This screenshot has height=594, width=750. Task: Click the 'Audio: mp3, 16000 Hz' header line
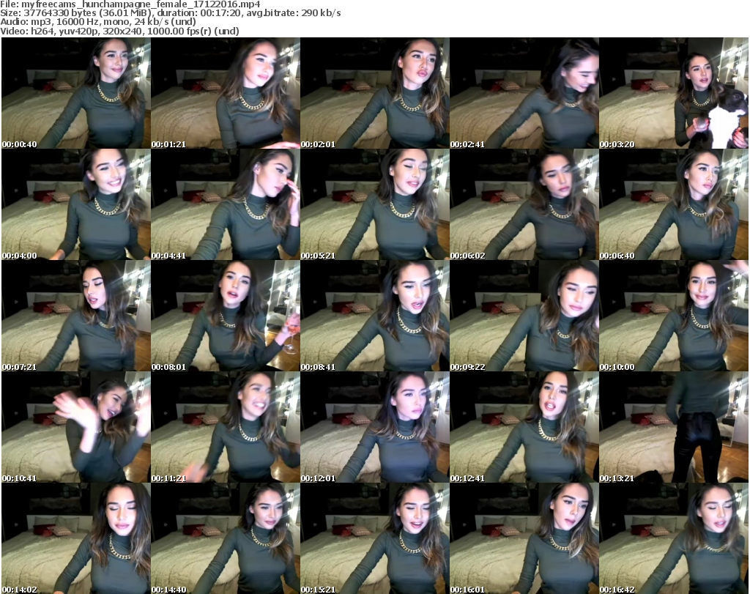point(98,22)
